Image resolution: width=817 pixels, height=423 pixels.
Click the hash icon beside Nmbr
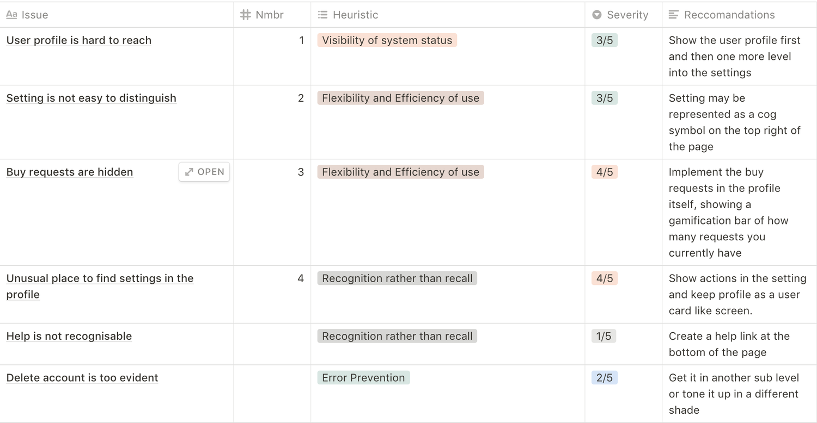[246, 15]
